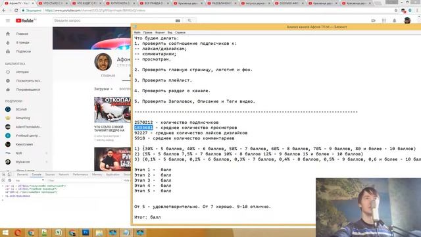This screenshot has height=237, width=421.
Task: Close the Афоня TV browser tab
Action: [33, 3]
